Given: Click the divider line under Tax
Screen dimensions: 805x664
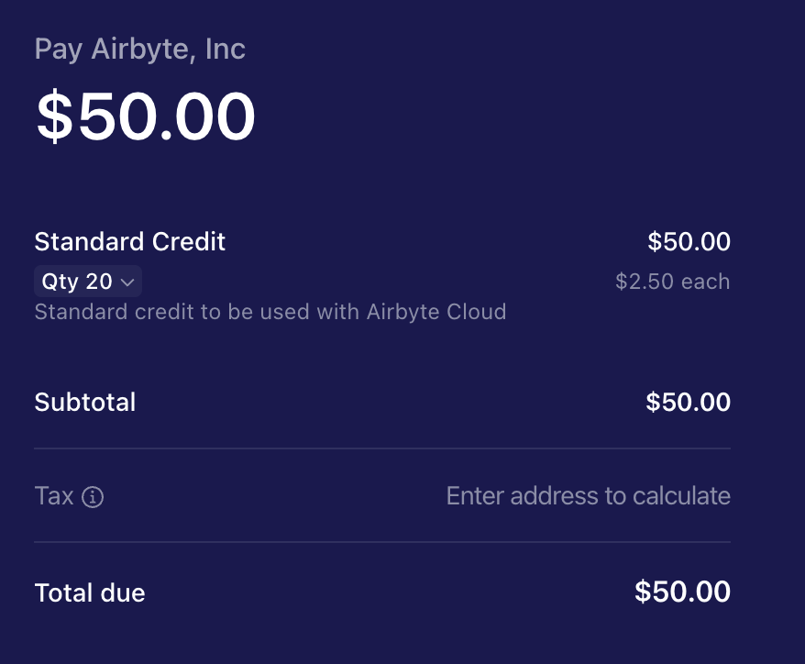Looking at the screenshot, I should pyautogui.click(x=382, y=542).
